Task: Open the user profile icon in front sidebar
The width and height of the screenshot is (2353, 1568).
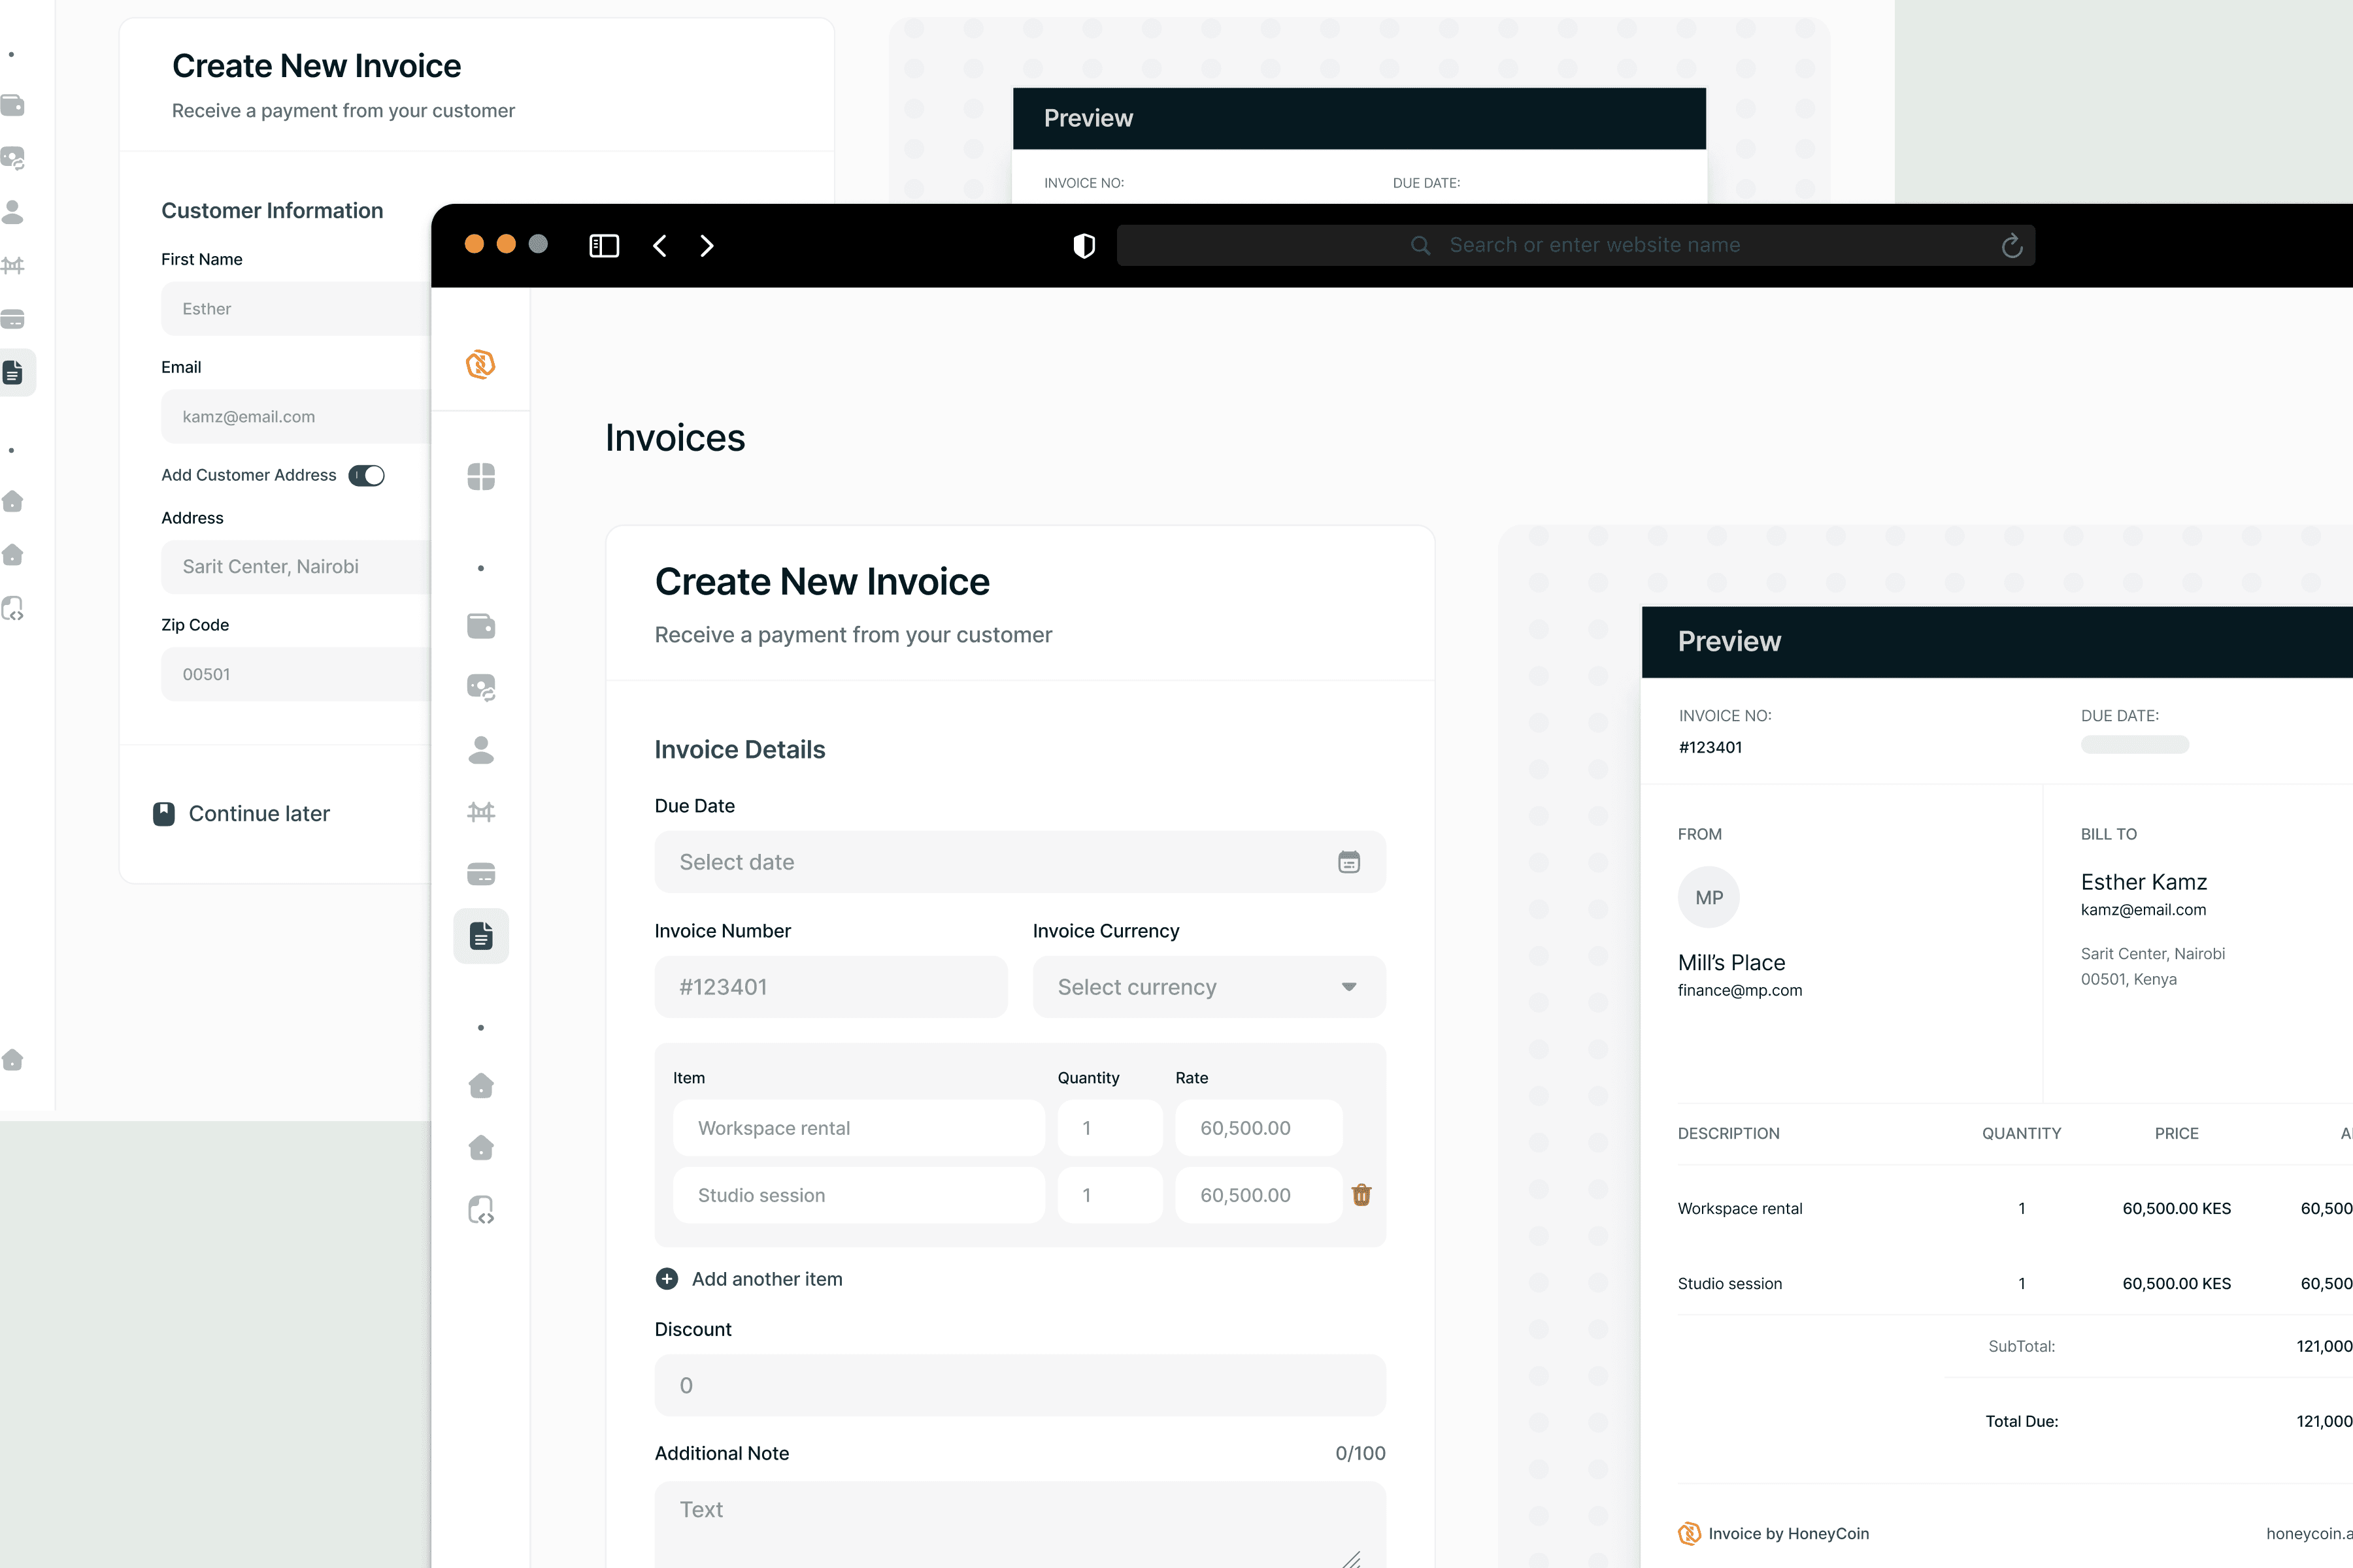Action: pos(481,750)
